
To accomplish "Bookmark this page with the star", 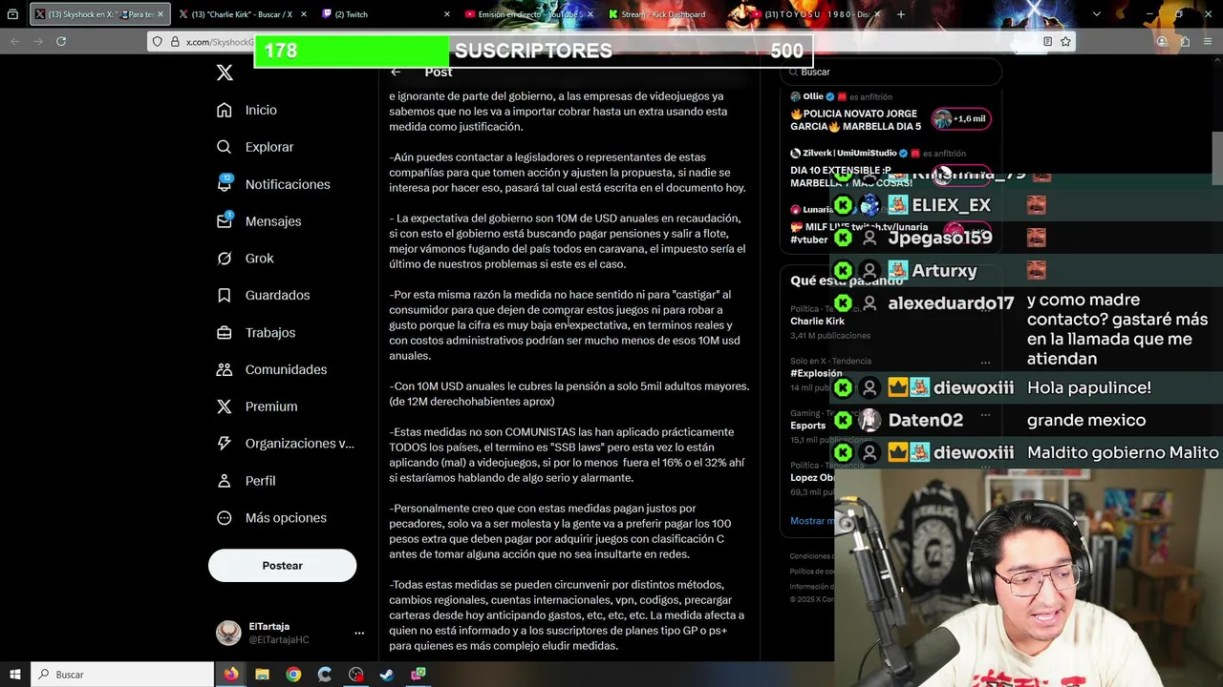I will click(x=1065, y=41).
